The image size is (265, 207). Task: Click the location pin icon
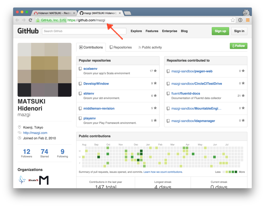pyautogui.click(x=20, y=127)
